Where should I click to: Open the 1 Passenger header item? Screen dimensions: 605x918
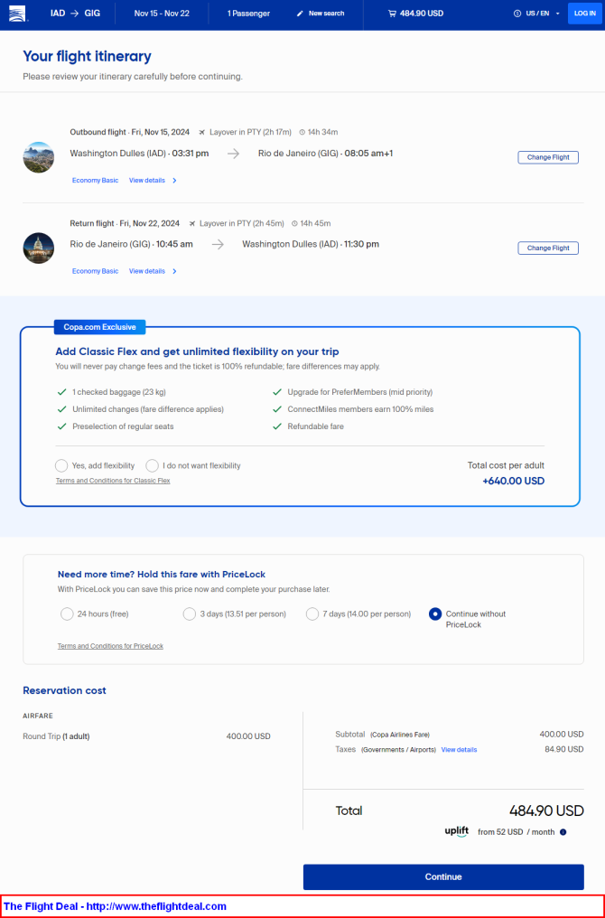click(x=248, y=14)
